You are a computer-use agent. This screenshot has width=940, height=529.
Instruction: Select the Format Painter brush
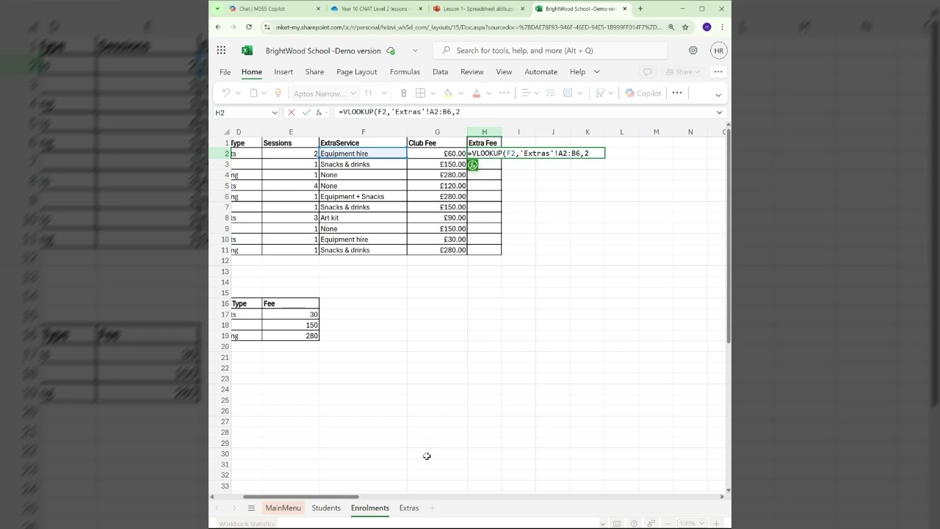278,93
